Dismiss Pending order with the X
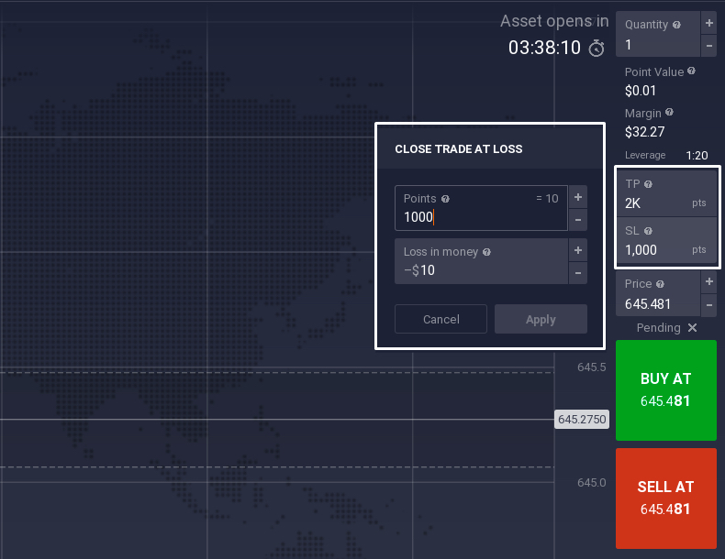The height and width of the screenshot is (559, 725). click(x=692, y=328)
